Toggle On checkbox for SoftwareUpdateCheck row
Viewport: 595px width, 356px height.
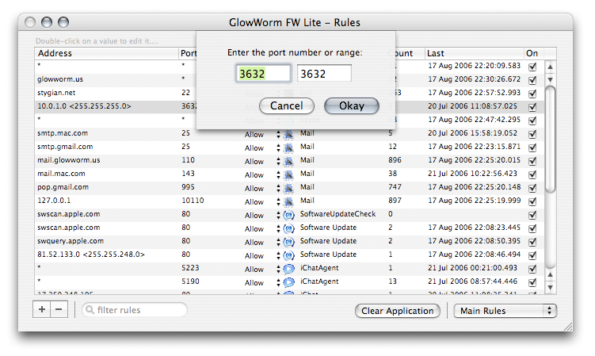pos(532,215)
